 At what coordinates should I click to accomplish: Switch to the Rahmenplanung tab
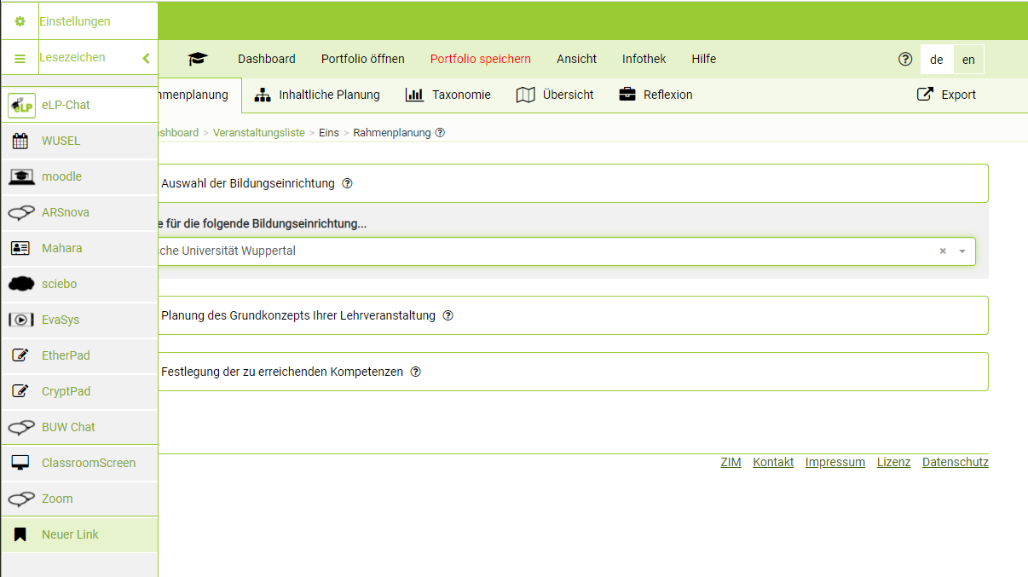[199, 95]
